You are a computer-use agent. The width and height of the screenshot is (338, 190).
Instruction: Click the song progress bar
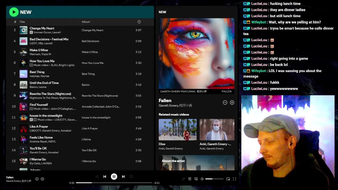[x=114, y=183]
